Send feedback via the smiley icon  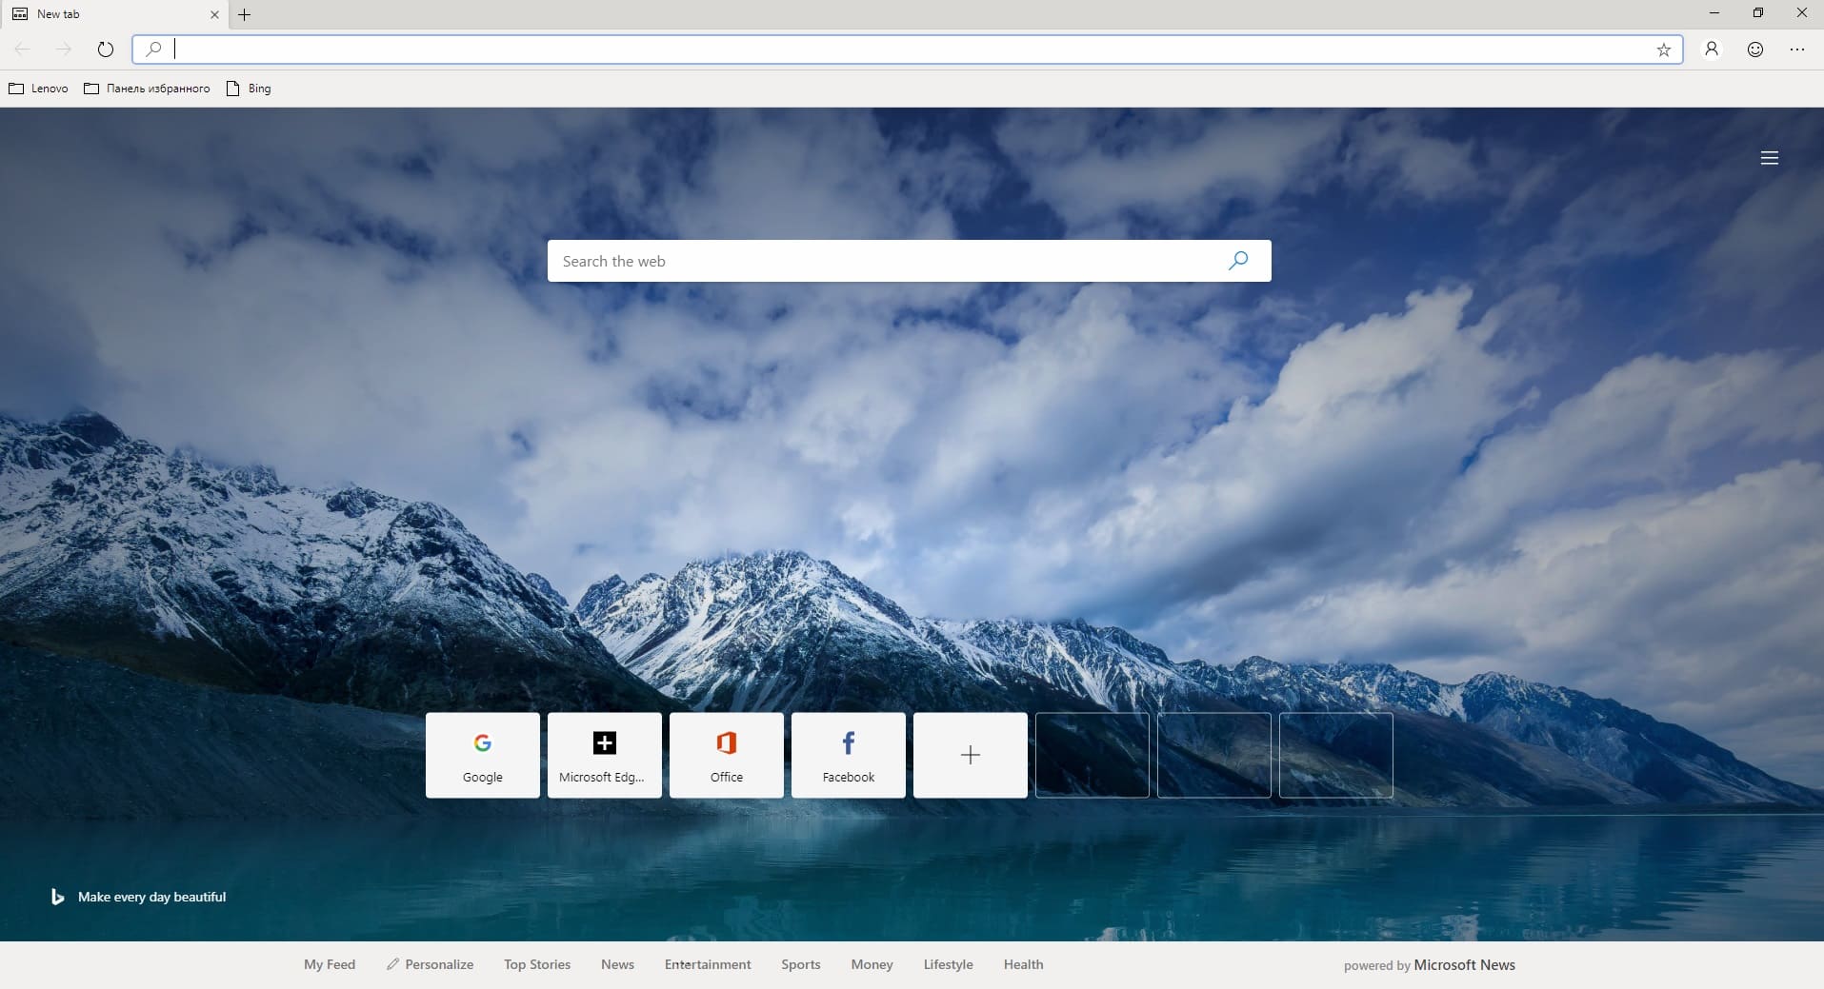[1754, 49]
